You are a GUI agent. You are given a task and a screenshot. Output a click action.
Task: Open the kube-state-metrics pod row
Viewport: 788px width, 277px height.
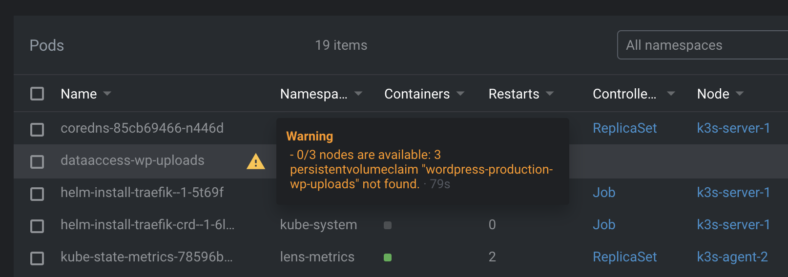pyautogui.click(x=401, y=257)
